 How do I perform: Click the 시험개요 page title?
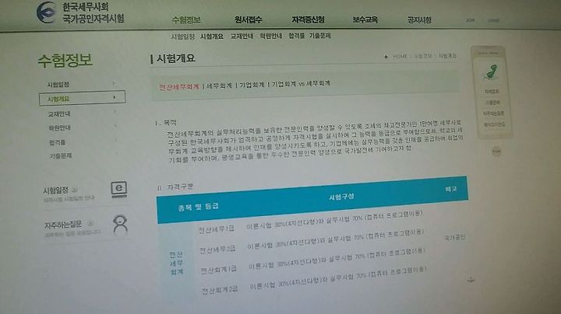point(175,58)
